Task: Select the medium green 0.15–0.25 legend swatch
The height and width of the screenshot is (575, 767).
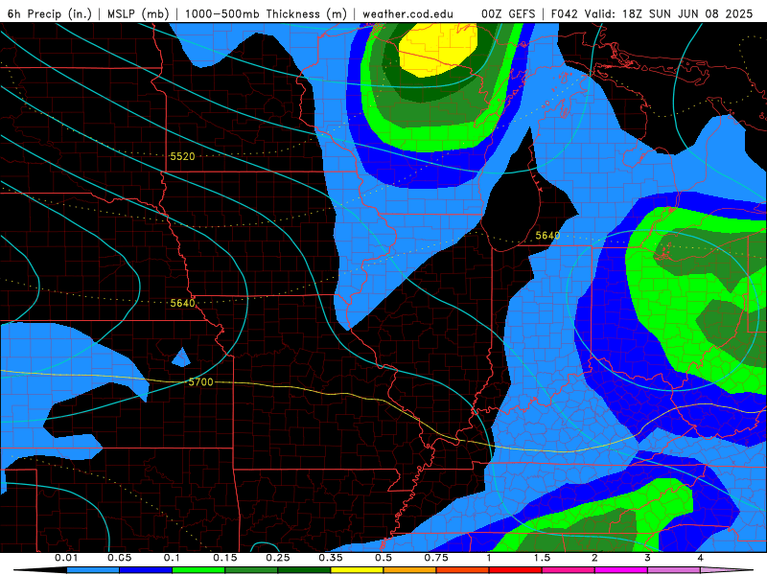Action: pyautogui.click(x=251, y=570)
